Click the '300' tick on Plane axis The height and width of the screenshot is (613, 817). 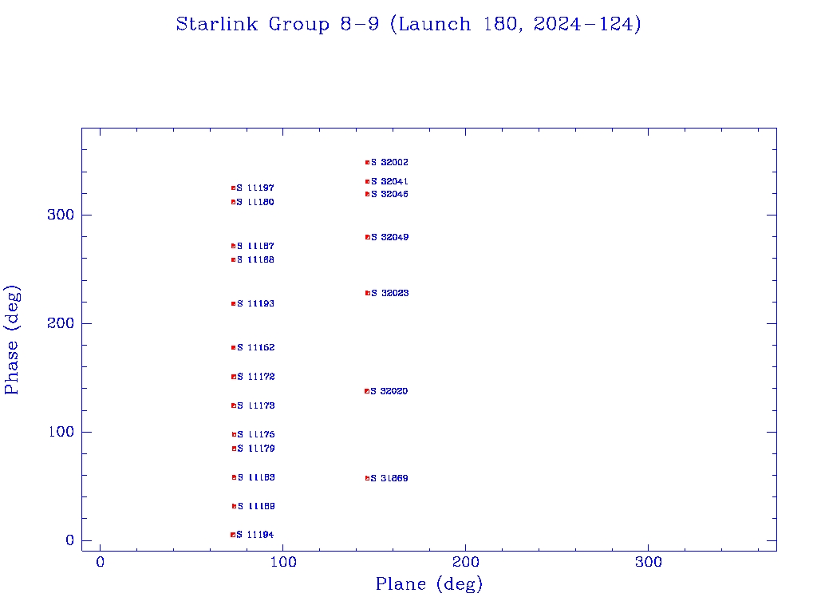click(648, 562)
